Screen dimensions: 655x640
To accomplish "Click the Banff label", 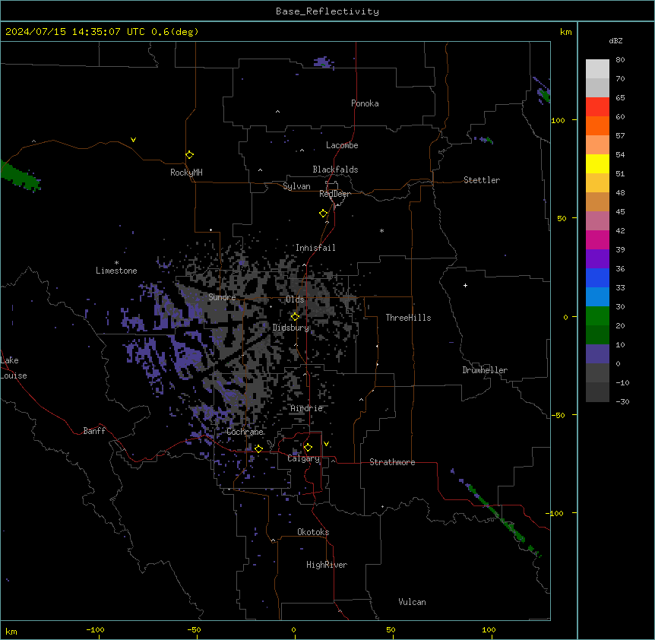I will pyautogui.click(x=94, y=431).
